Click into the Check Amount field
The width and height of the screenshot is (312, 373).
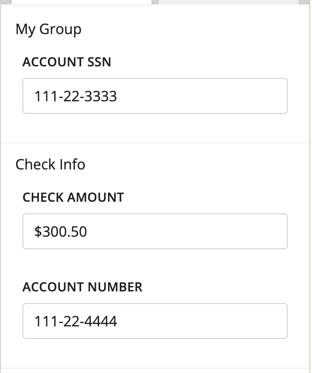point(155,231)
